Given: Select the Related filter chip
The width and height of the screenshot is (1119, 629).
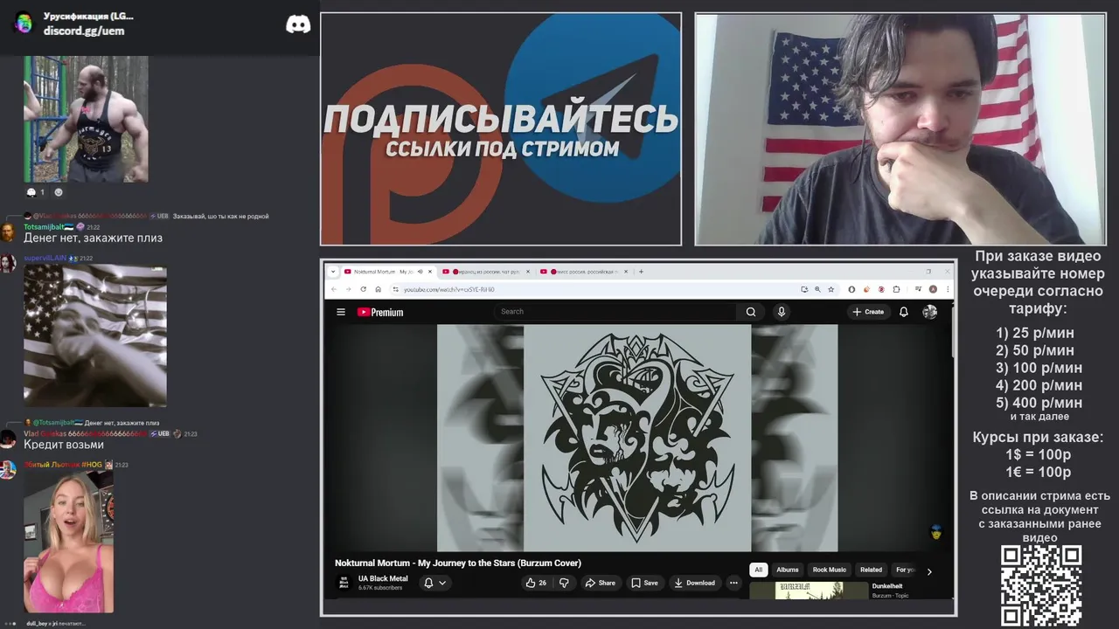Looking at the screenshot, I should pos(871,570).
